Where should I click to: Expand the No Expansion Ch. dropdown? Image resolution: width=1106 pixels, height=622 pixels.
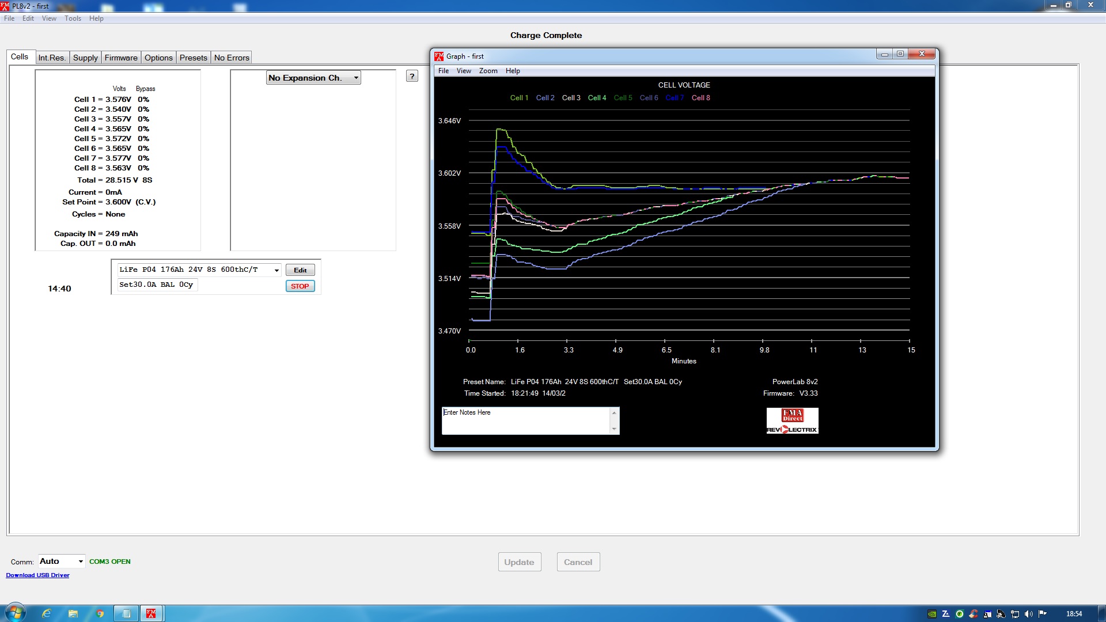pos(356,78)
